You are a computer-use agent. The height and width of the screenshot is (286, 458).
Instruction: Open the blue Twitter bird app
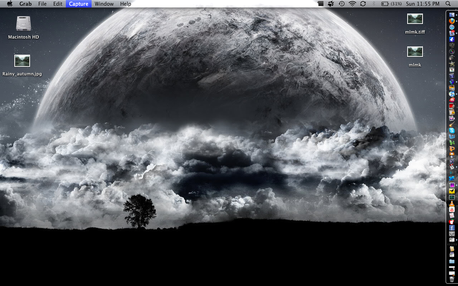452,179
